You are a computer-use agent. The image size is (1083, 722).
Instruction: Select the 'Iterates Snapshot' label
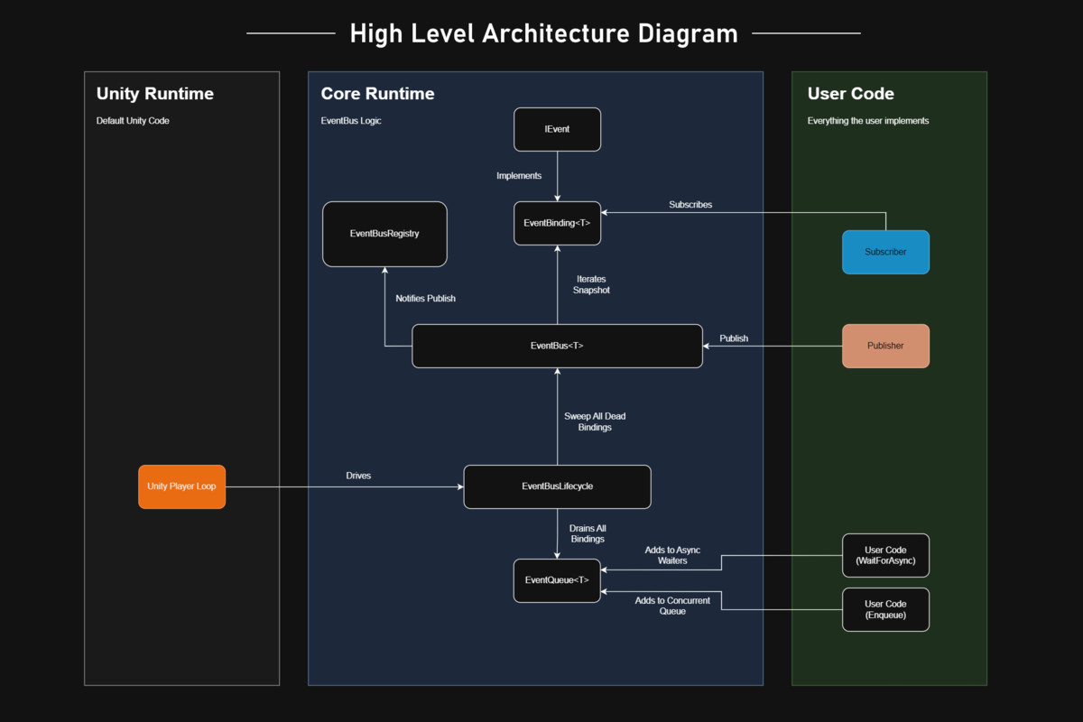[x=591, y=284]
